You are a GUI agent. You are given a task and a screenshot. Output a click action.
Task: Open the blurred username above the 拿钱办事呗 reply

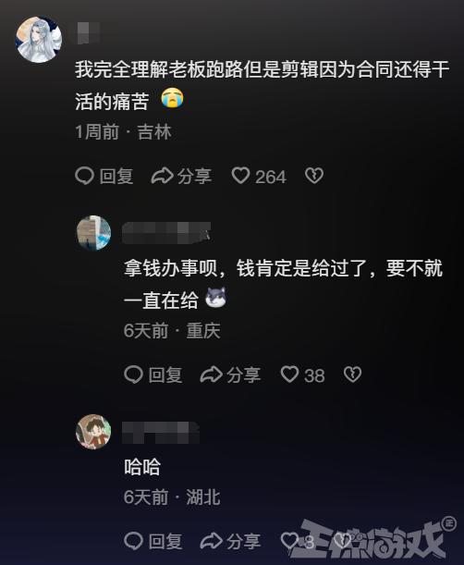pyautogui.click(x=166, y=233)
